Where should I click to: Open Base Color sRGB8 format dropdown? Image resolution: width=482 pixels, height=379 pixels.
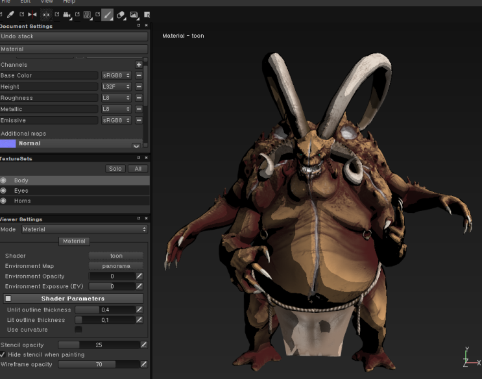click(x=117, y=75)
